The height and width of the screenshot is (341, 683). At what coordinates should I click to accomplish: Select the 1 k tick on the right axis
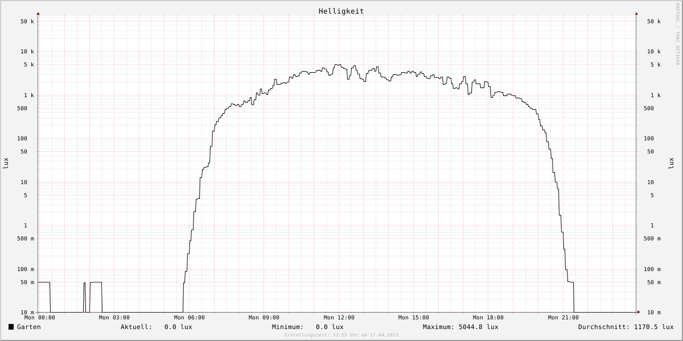coord(656,95)
